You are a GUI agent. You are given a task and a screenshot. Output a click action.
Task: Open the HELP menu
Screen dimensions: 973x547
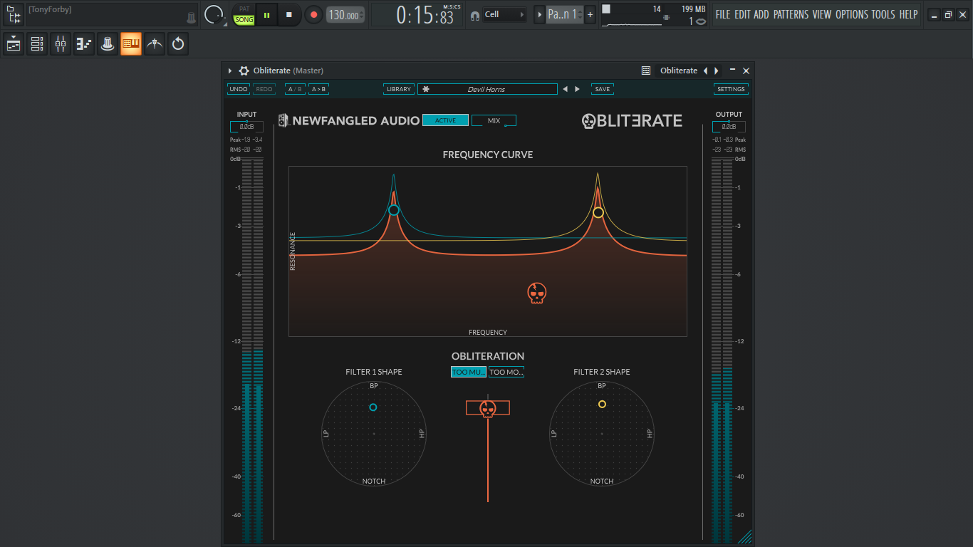point(908,14)
